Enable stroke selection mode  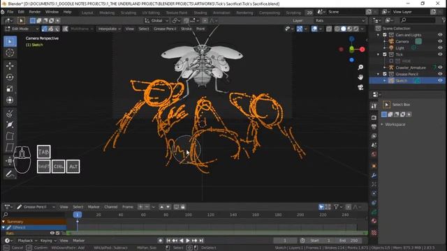pos(51,29)
